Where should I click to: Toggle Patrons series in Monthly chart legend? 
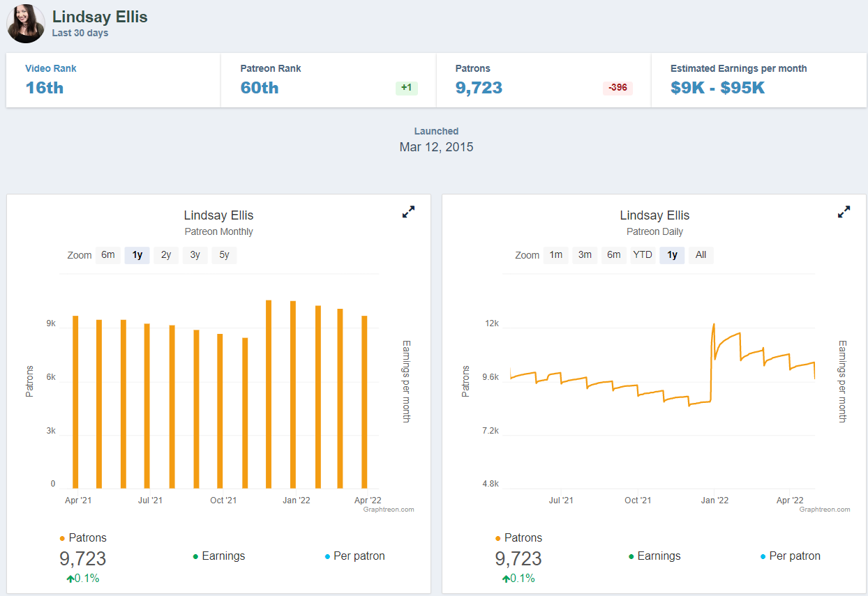click(83, 538)
